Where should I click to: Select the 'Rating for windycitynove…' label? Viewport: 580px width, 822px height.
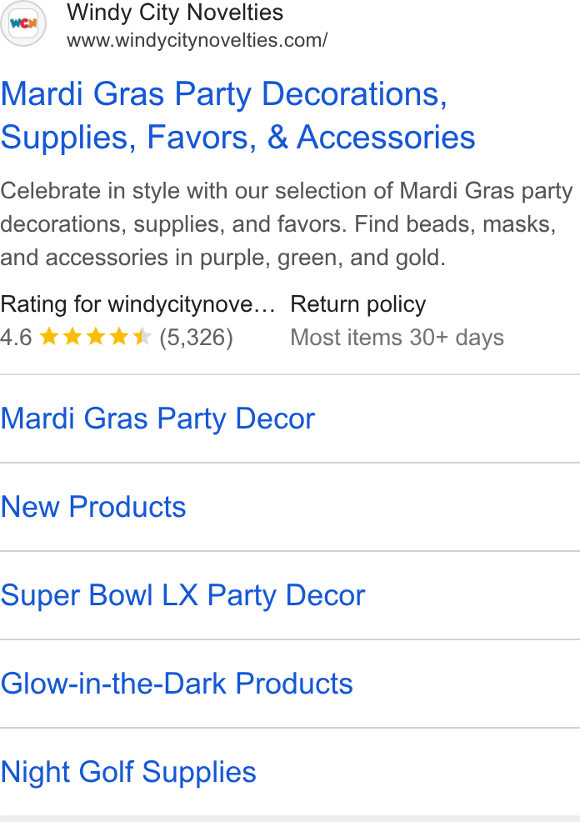(x=137, y=304)
